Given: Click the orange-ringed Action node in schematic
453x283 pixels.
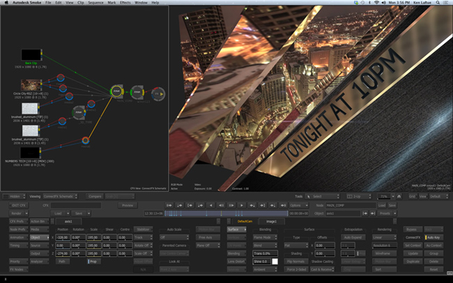Looking at the screenshot, I should [x=116, y=92].
